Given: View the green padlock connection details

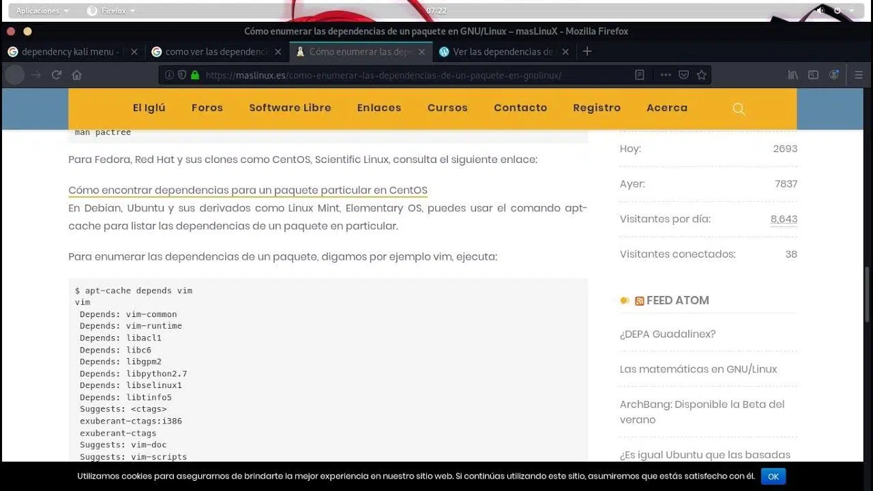Looking at the screenshot, I should tap(195, 75).
